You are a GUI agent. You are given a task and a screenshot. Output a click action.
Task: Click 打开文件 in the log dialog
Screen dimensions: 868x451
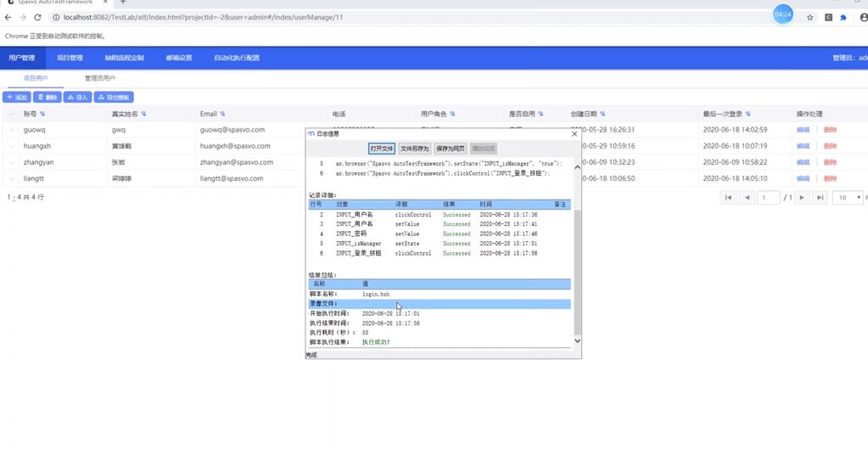click(382, 149)
